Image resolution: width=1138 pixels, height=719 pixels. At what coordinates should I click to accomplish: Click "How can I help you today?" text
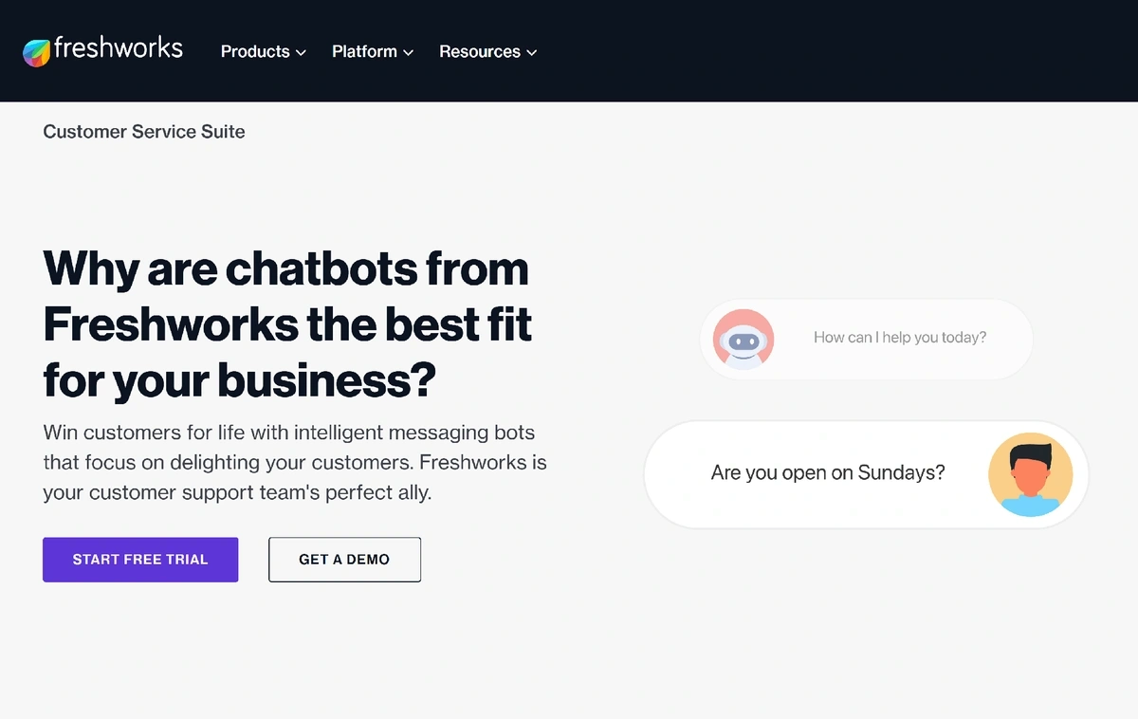(900, 338)
